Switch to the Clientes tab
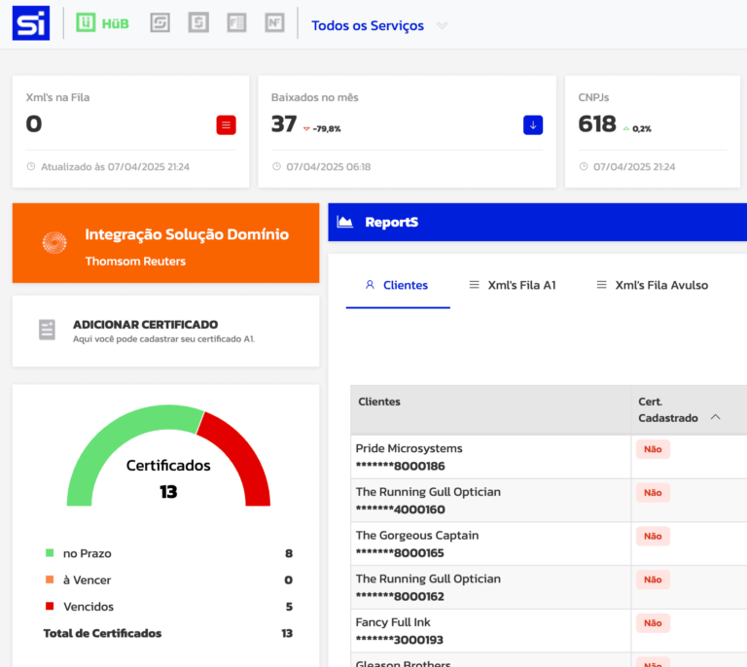 pos(397,285)
